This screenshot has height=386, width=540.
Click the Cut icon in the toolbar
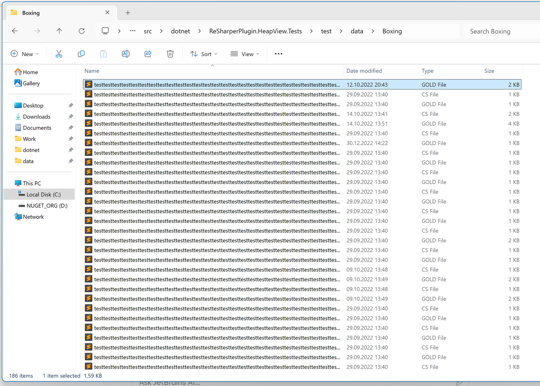tap(58, 53)
